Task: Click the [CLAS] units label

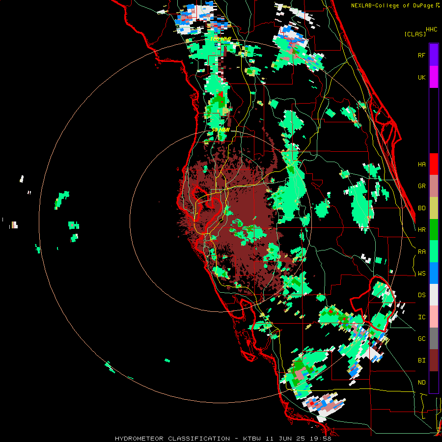Action: (415, 34)
